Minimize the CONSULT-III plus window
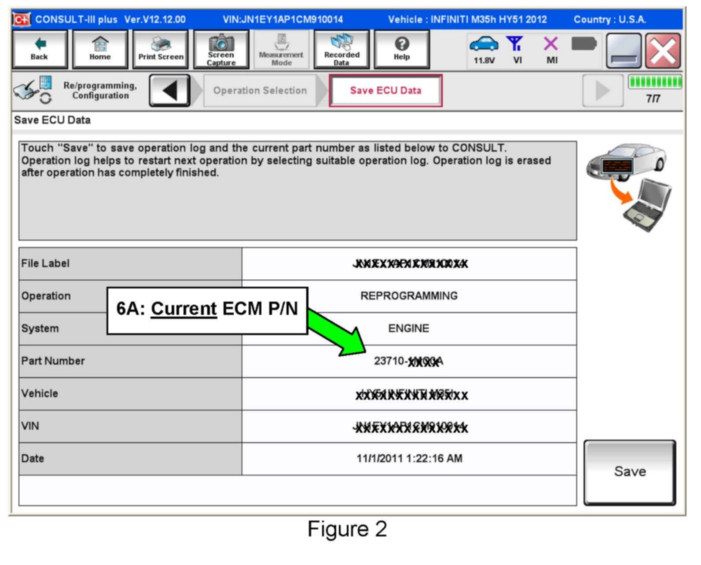Viewport: 701px width, 565px height. pos(623,51)
